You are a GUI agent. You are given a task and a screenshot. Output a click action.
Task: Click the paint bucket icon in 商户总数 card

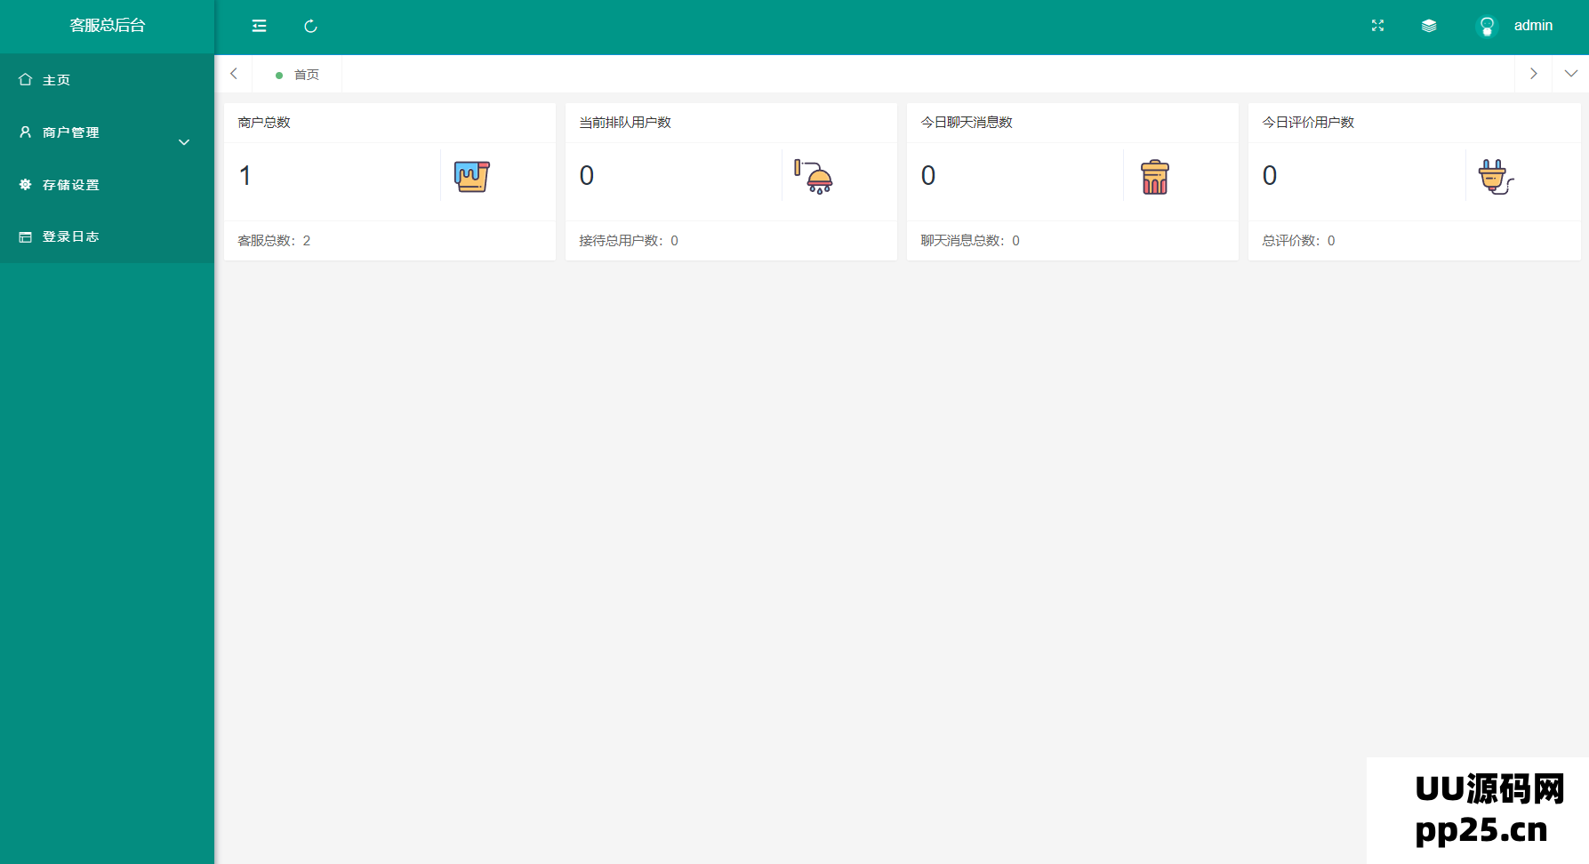point(471,176)
